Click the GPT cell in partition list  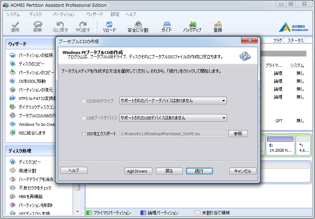coord(279,121)
